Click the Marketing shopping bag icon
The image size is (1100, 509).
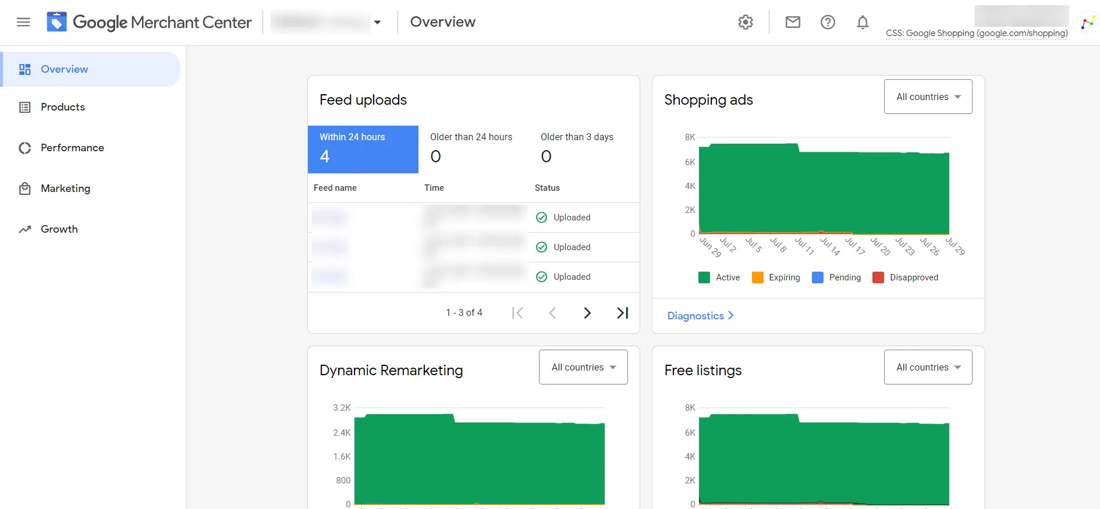pos(24,188)
